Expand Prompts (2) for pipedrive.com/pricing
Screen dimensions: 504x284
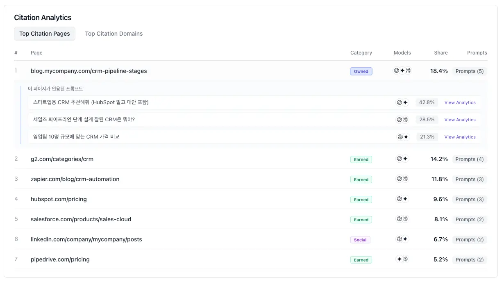pyautogui.click(x=470, y=260)
